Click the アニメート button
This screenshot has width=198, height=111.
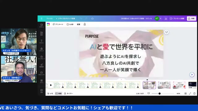coord(58,24)
